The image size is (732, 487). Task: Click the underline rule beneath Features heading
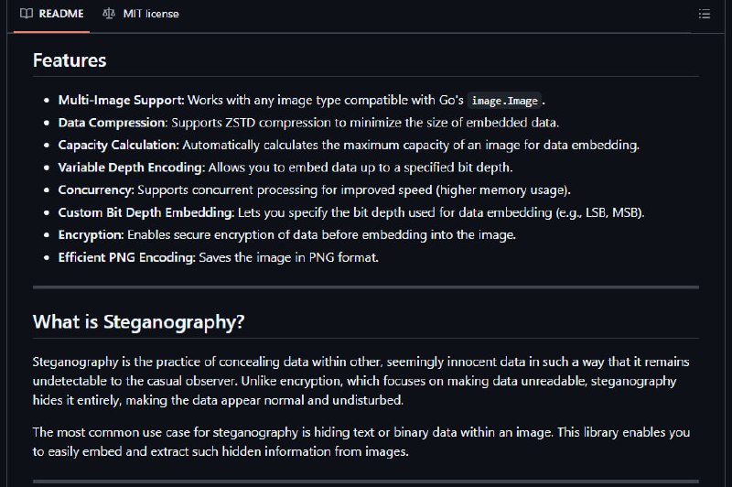[x=366, y=76]
